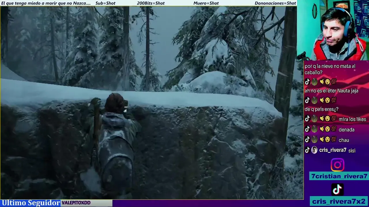Screen dimensions: 369x207
Task: Open the streamer's webcam feed
Action: click(333, 30)
